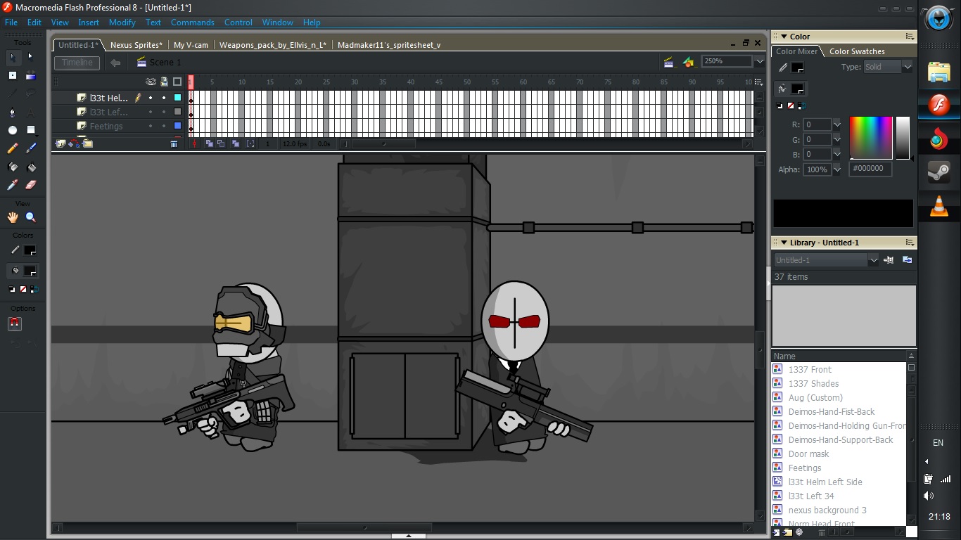Viewport: 961px width, 540px height.
Task: Select the Selection arrow tool
Action: point(13,57)
